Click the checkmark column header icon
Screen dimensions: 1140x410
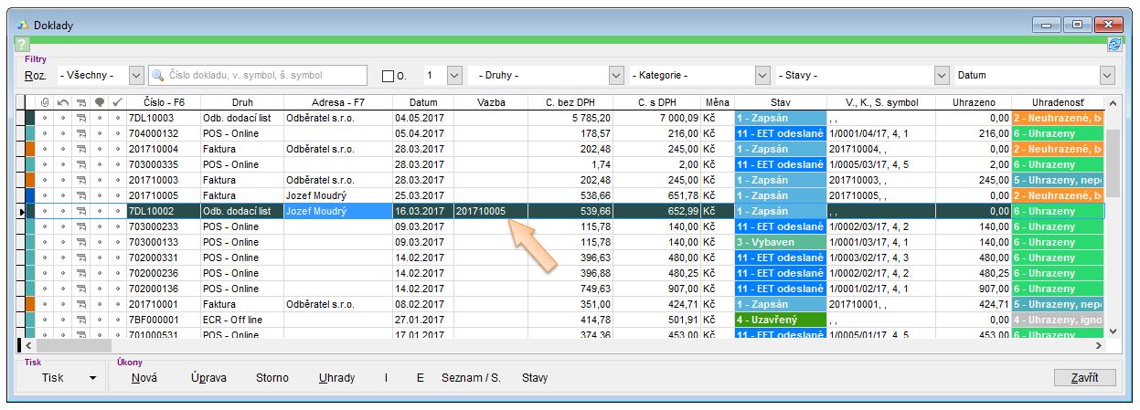tap(117, 102)
